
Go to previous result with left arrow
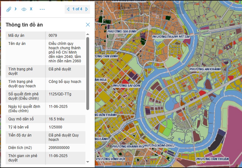pos(68,9)
